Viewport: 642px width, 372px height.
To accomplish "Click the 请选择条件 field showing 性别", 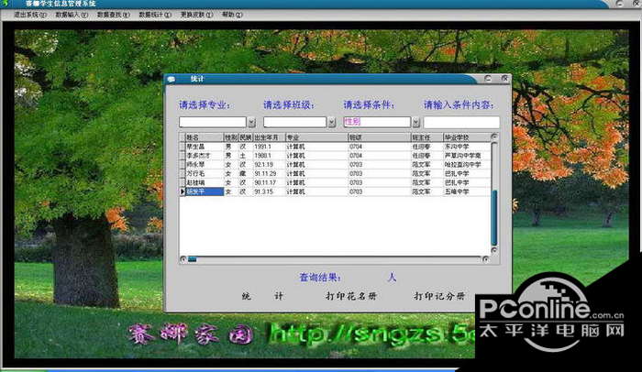I will pyautogui.click(x=377, y=122).
